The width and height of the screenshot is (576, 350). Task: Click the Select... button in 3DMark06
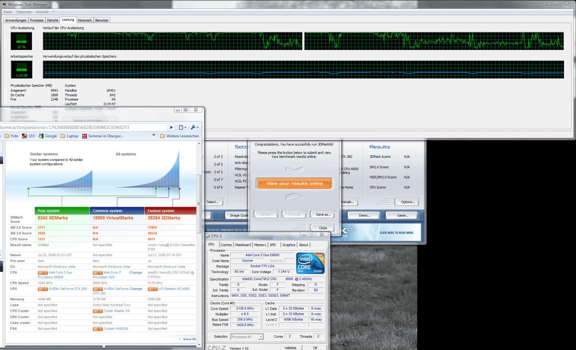click(x=214, y=202)
